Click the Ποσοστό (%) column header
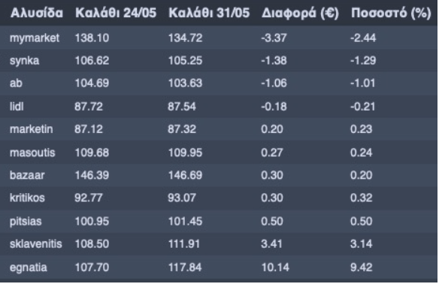Viewport: 439px width, 284px height. coord(391,13)
